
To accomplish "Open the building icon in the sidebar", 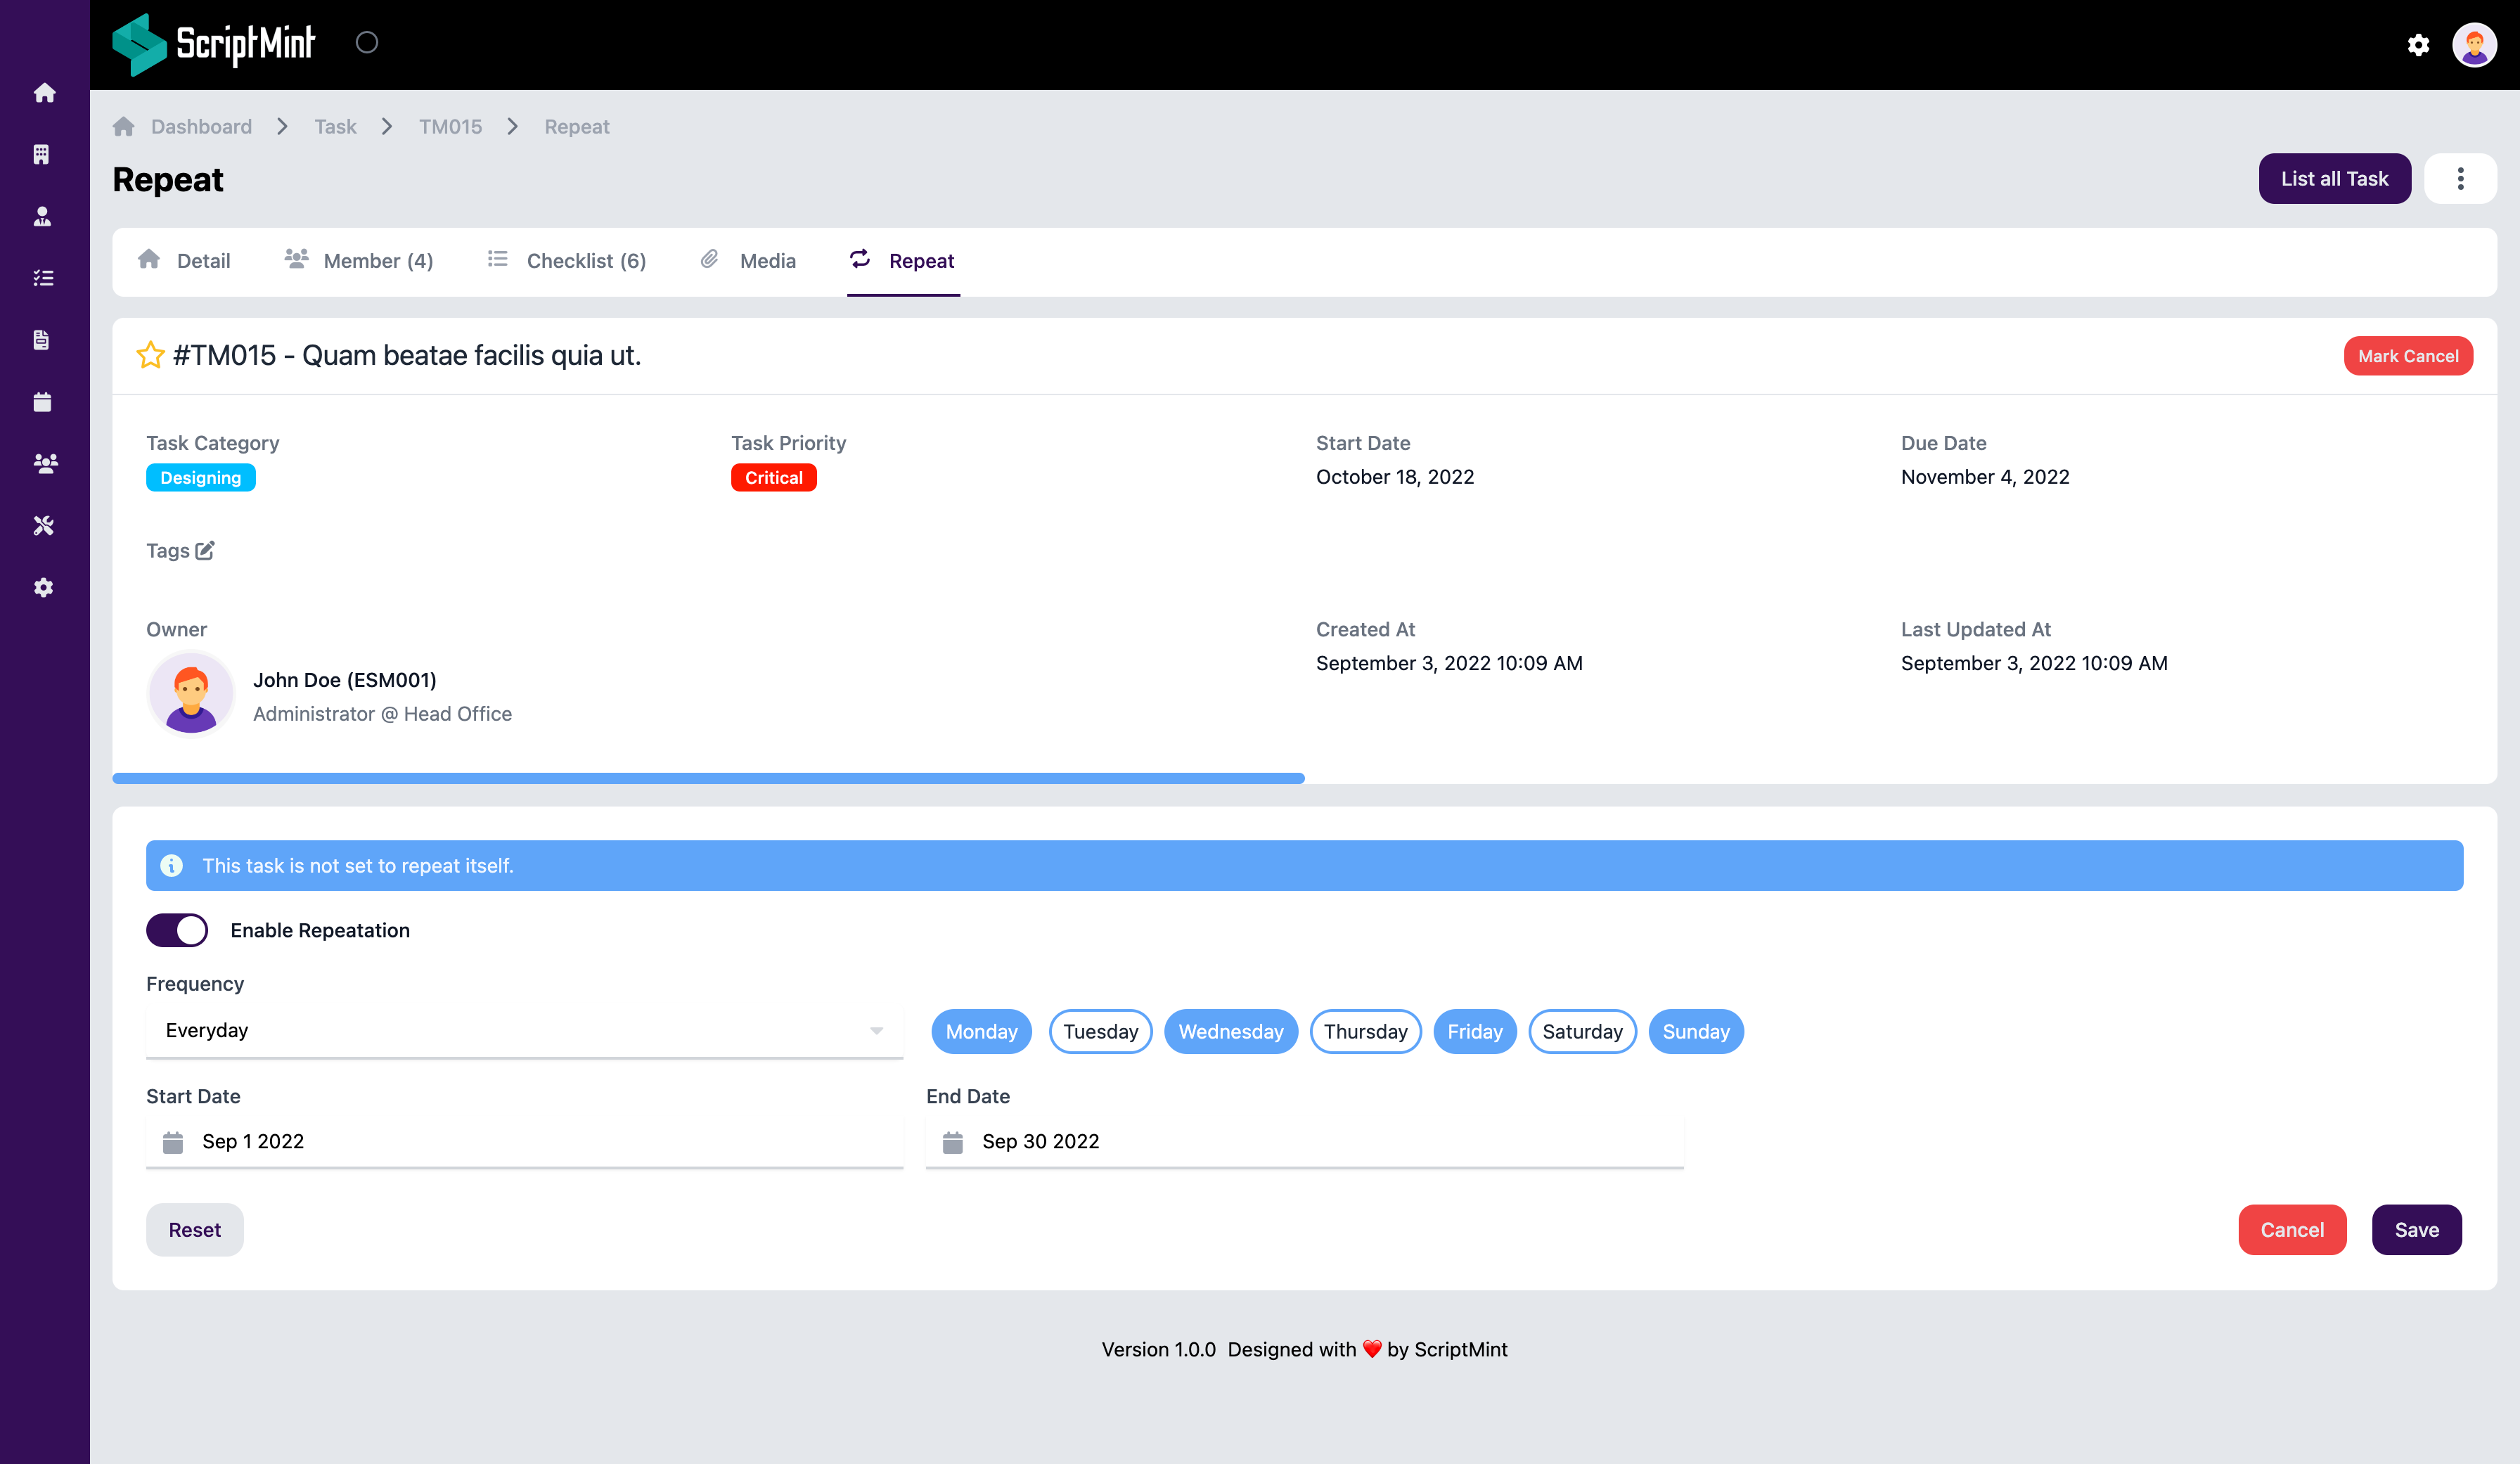I will pos(42,155).
